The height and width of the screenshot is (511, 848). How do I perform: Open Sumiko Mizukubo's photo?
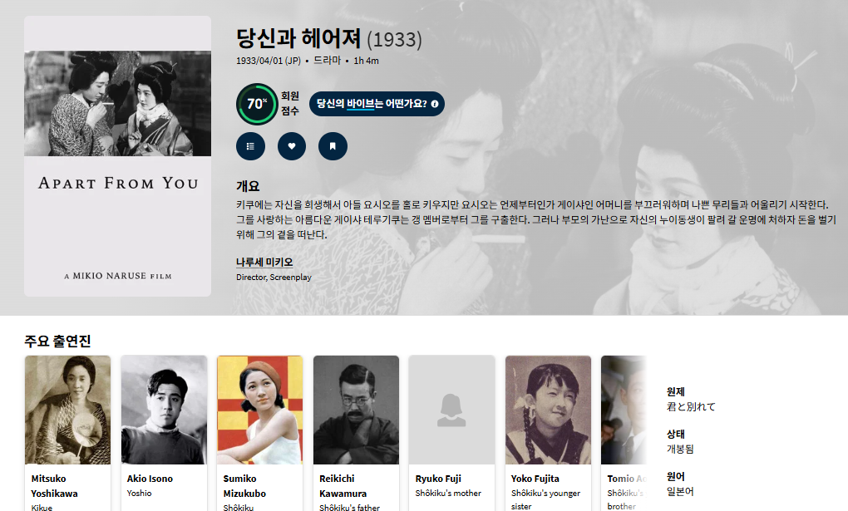(x=259, y=410)
